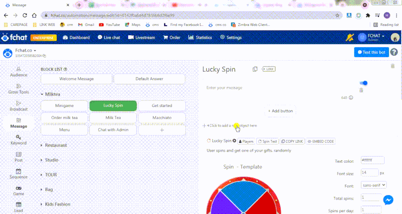The image size is (402, 214).
Task: Select the Message sidebar section
Action: (x=18, y=123)
